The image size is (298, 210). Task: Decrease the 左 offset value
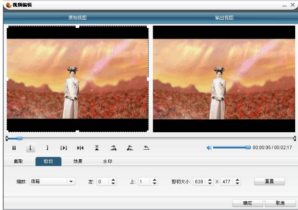point(113,183)
